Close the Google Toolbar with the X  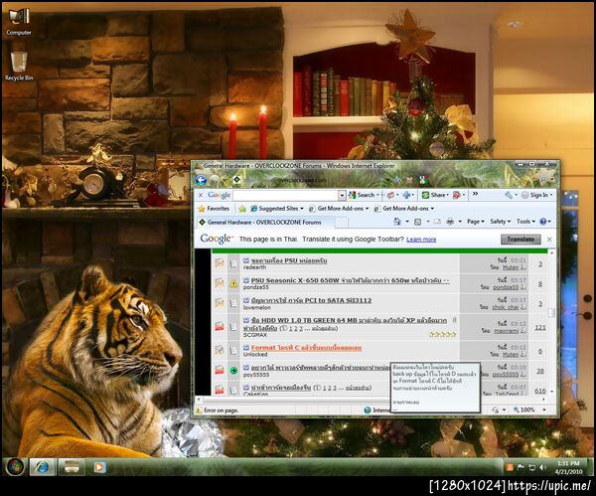pos(201,195)
